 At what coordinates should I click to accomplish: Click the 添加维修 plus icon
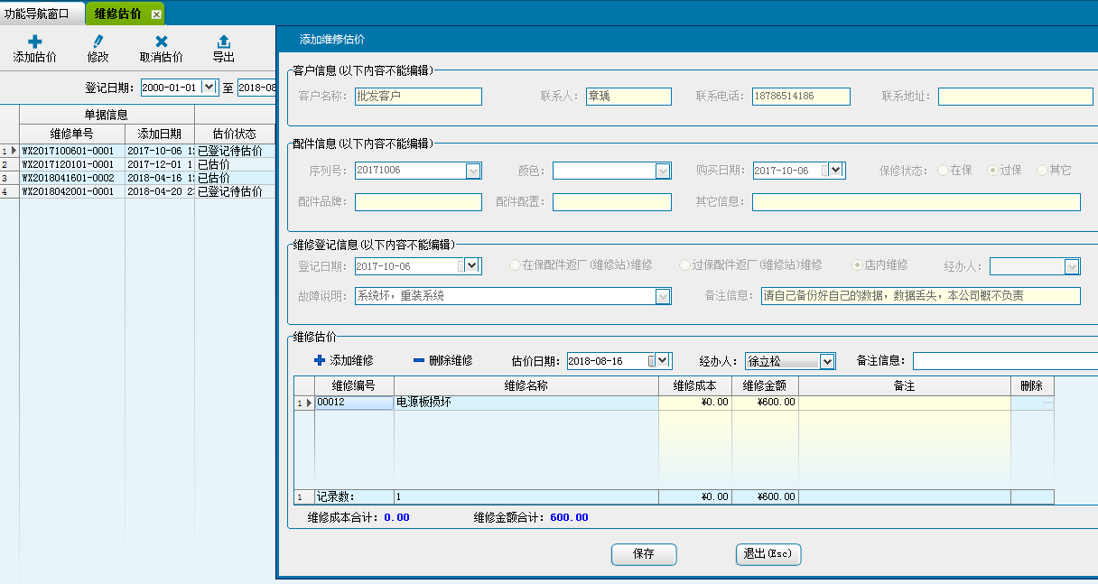click(319, 360)
